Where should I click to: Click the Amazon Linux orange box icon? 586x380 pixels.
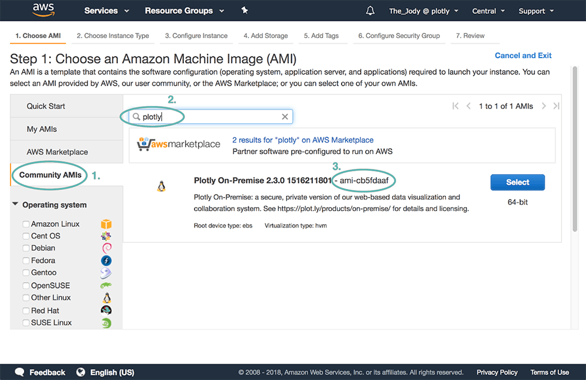[x=106, y=223]
